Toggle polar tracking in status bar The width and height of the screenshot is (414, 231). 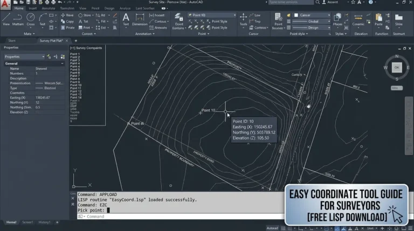[x=311, y=228]
